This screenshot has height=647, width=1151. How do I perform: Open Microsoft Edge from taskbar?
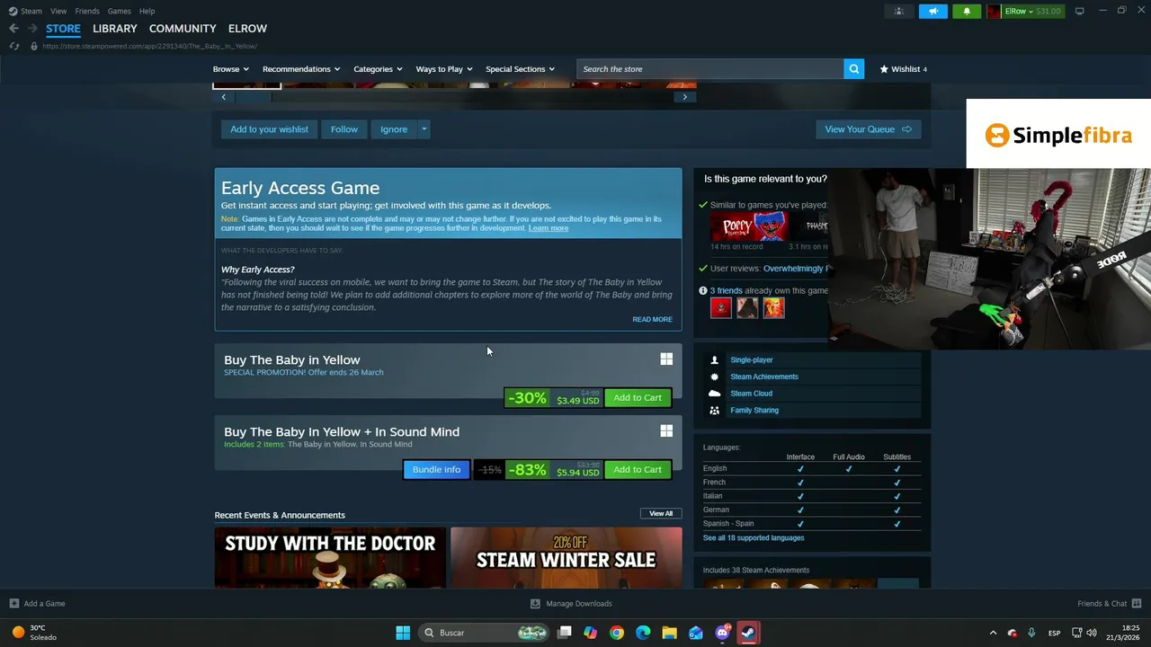(643, 633)
